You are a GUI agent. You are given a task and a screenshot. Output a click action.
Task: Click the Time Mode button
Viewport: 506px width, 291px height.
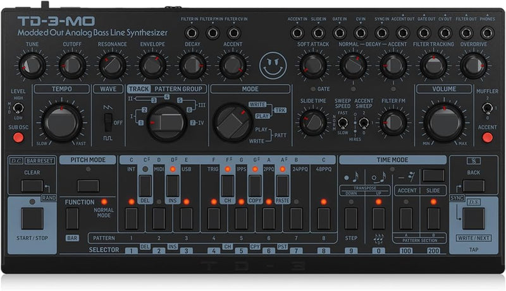[x=433, y=175]
